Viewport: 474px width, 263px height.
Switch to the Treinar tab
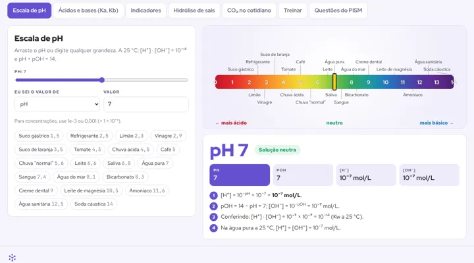click(292, 11)
